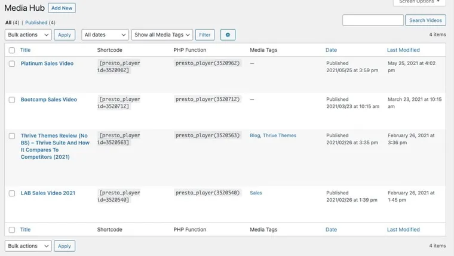Screen dimensions: 454x256
Task: Tick the Thrive Themes Review row checkbox
Action: point(12,136)
